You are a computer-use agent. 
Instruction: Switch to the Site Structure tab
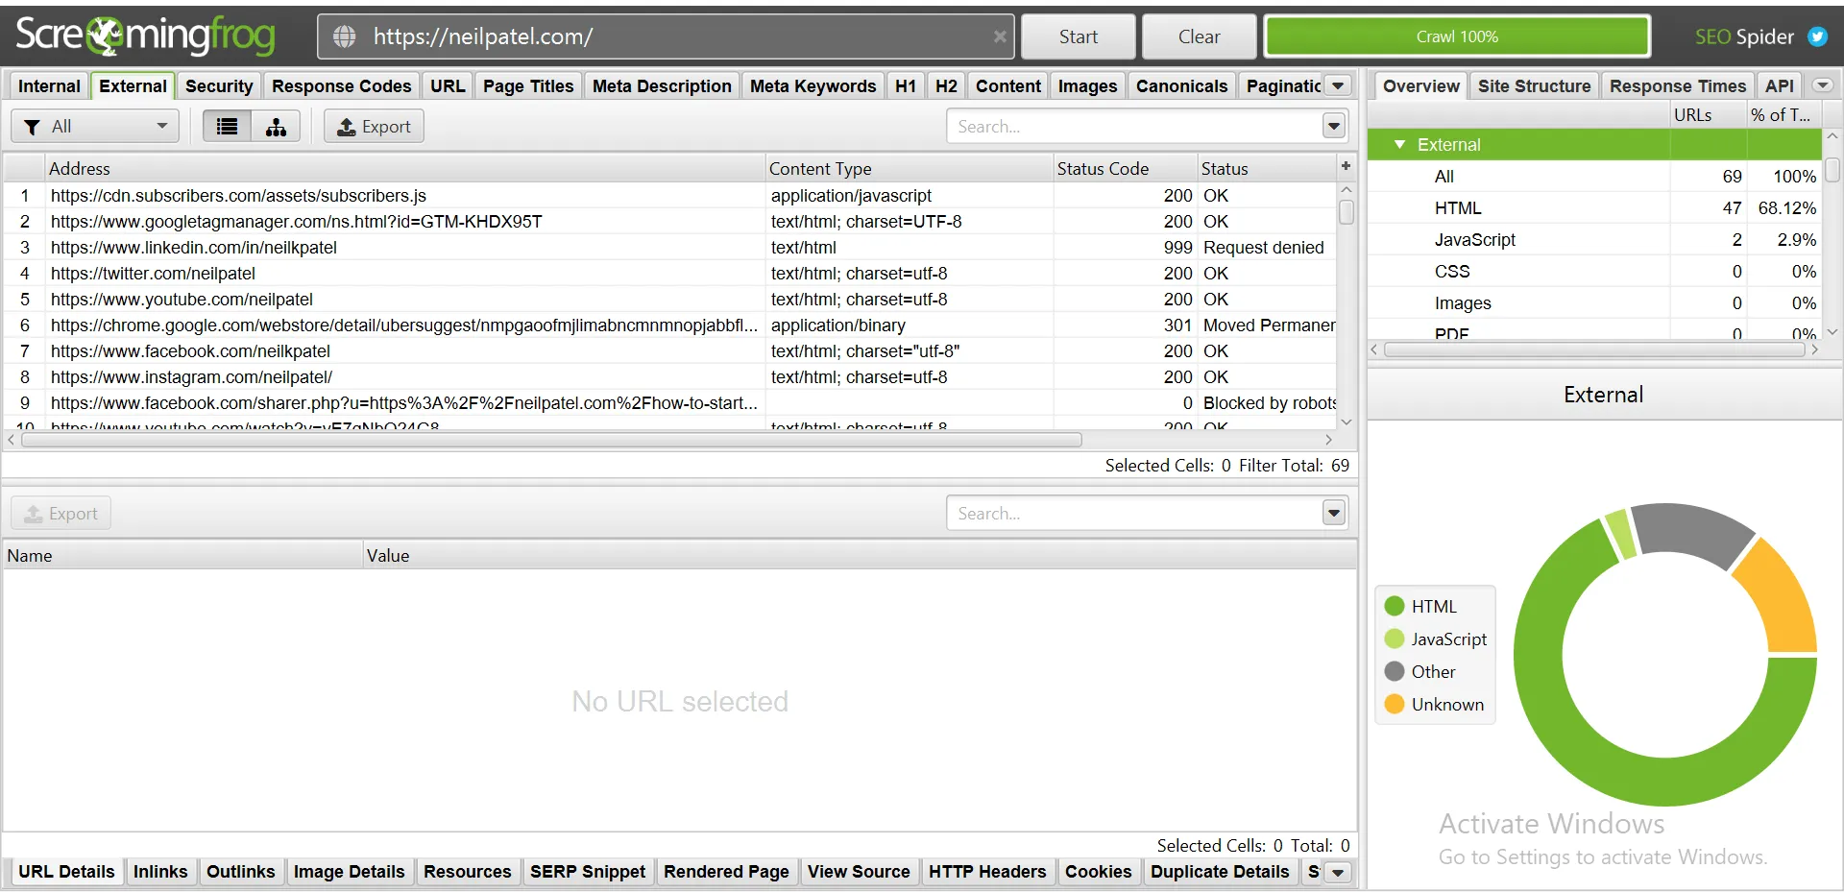1533,86
